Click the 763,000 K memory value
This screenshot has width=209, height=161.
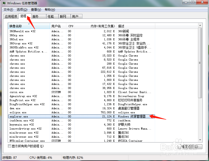(x=108, y=112)
